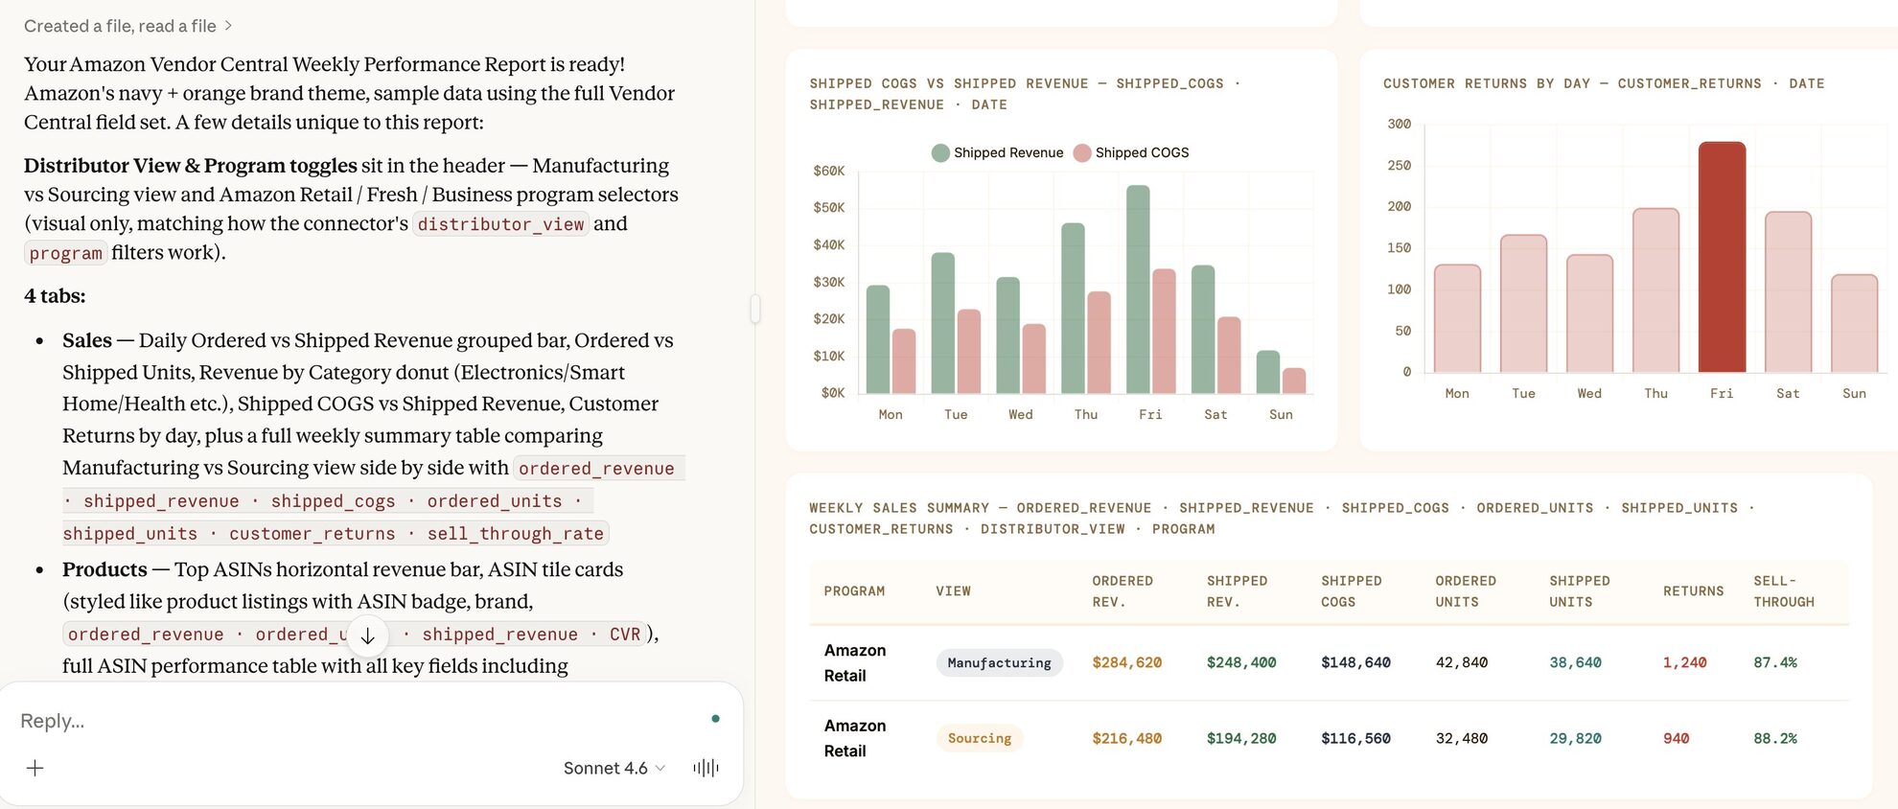Click the CVR code chip in chat
1898x809 pixels.
click(x=625, y=635)
